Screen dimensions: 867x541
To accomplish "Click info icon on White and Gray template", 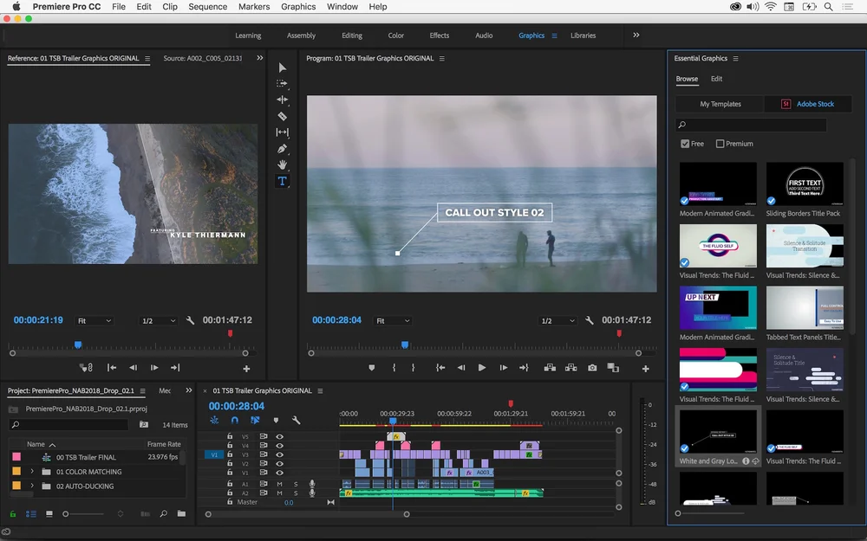I will pos(746,461).
